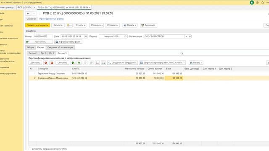Switch to the Раздел 1 tab
The image size is (269, 151).
33,53
